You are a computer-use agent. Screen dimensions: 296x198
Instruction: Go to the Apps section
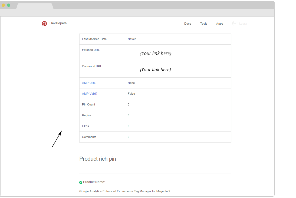click(219, 24)
